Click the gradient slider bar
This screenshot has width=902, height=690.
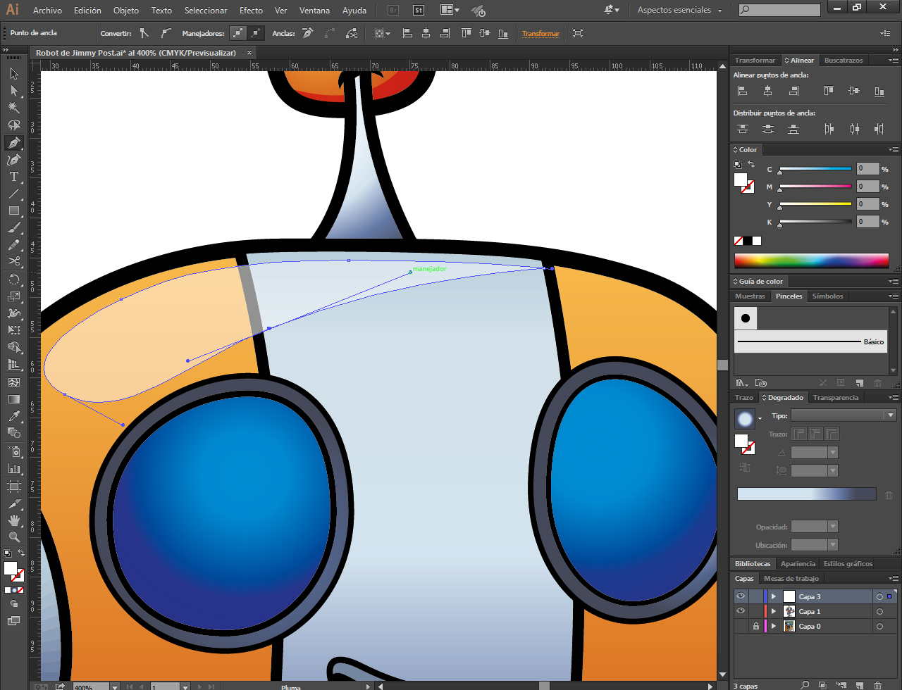[x=806, y=494]
